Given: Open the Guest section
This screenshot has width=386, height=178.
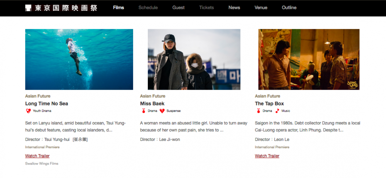Looking at the screenshot, I should 178,8.
